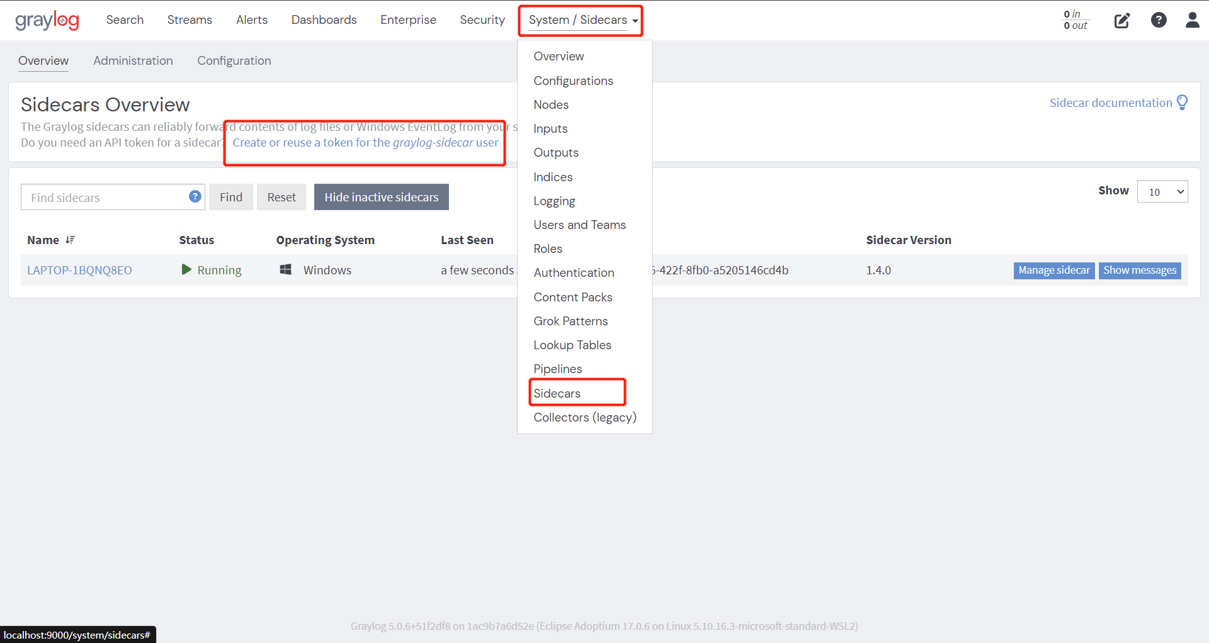Switch to the Configuration tab
Screen dimensions: 1209x643
[234, 60]
